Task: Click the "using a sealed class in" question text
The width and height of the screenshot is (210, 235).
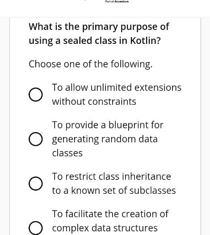Action: click(78, 41)
